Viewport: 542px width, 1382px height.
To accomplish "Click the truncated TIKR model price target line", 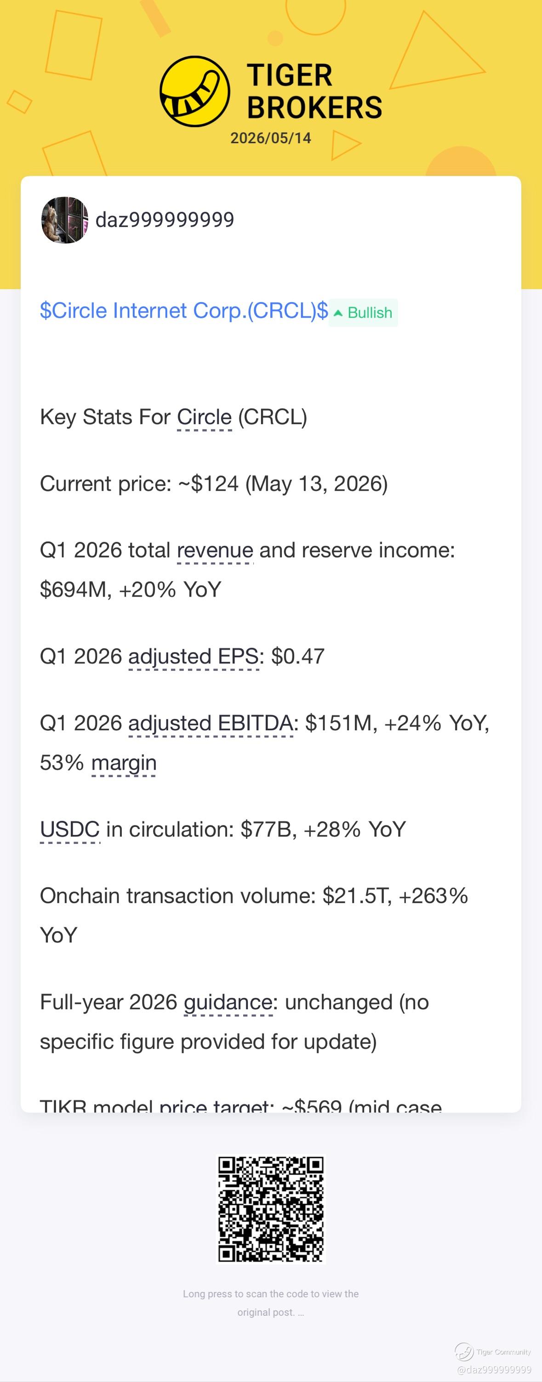I will pos(241,1105).
